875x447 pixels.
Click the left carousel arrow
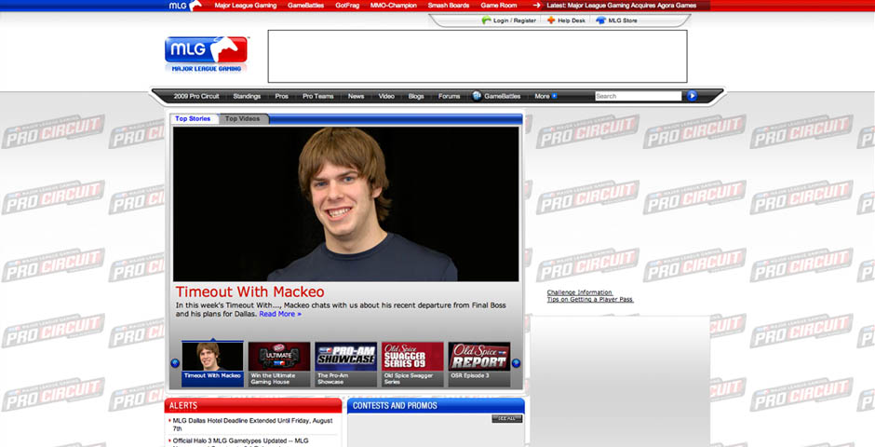point(175,363)
